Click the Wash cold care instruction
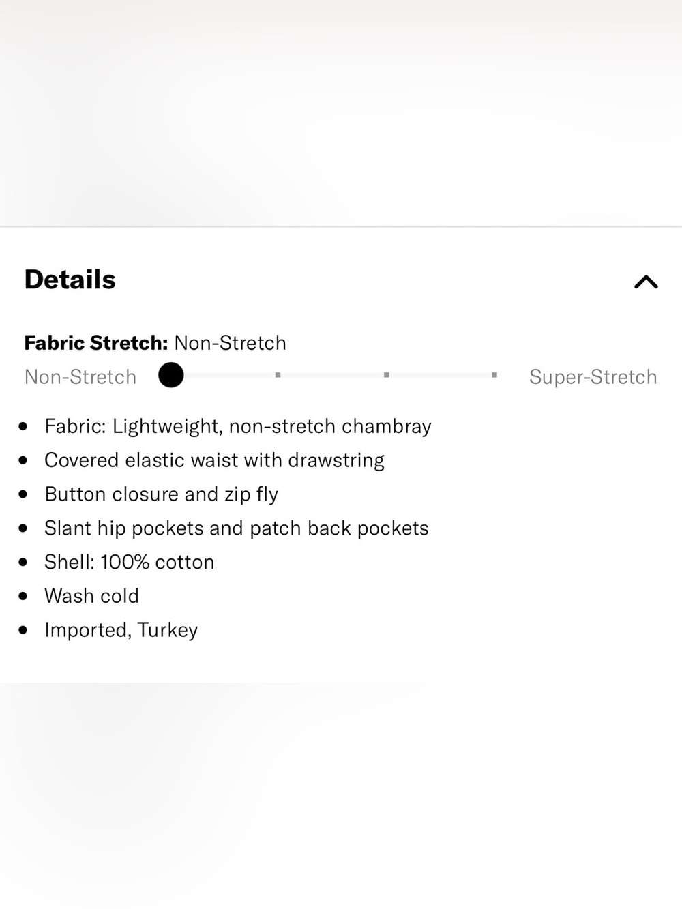The image size is (682, 909). (91, 596)
